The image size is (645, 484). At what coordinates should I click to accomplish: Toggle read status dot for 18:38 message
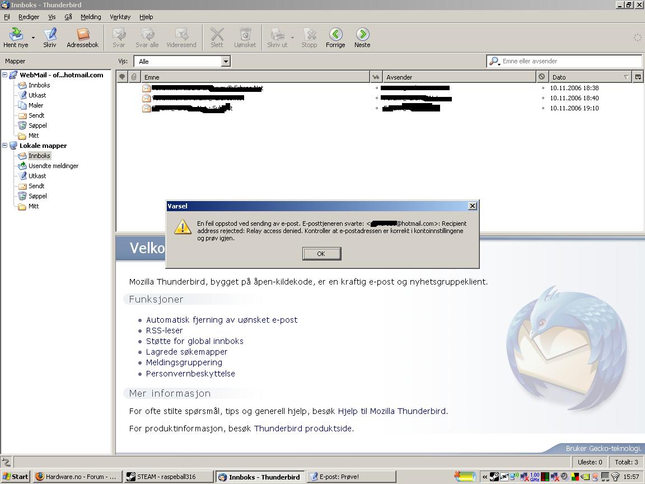pyautogui.click(x=376, y=88)
